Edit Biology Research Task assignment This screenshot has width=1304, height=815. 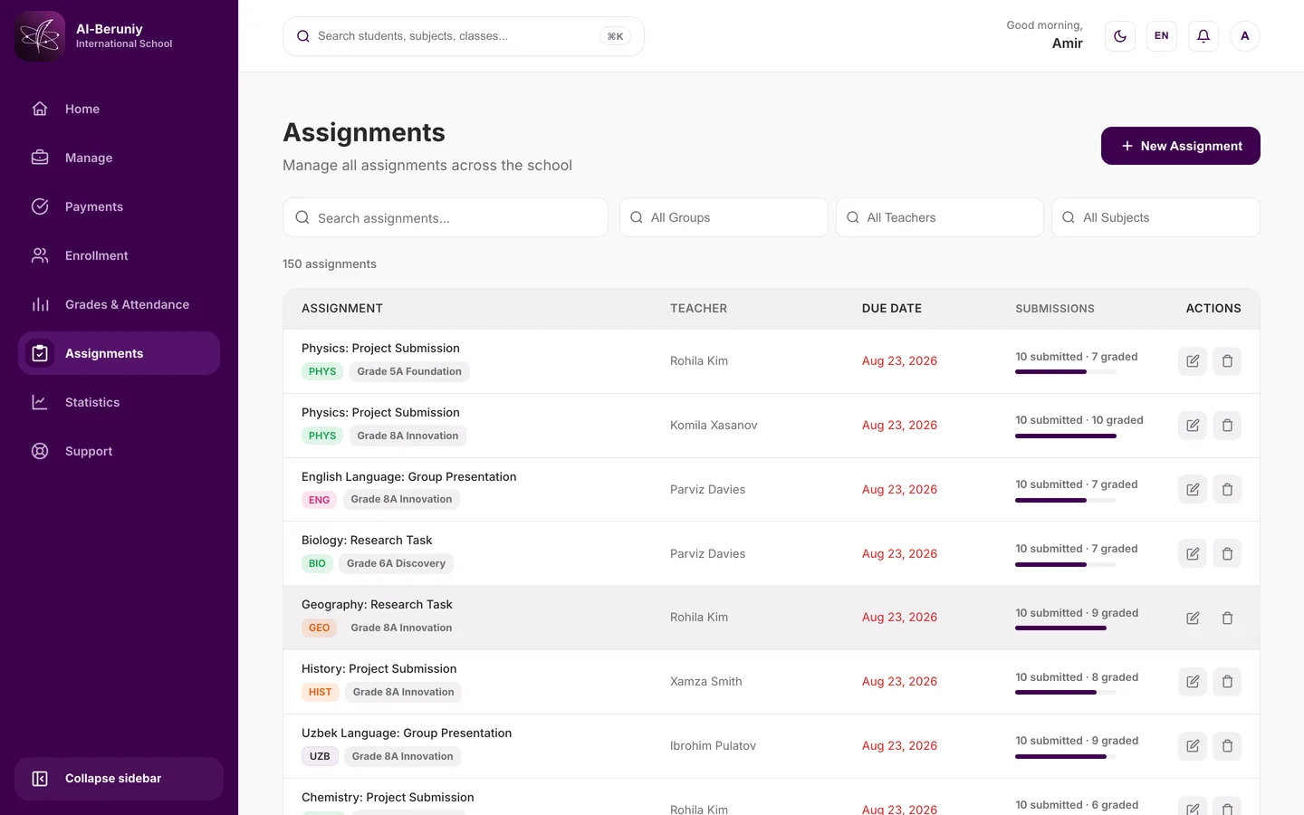pos(1193,554)
